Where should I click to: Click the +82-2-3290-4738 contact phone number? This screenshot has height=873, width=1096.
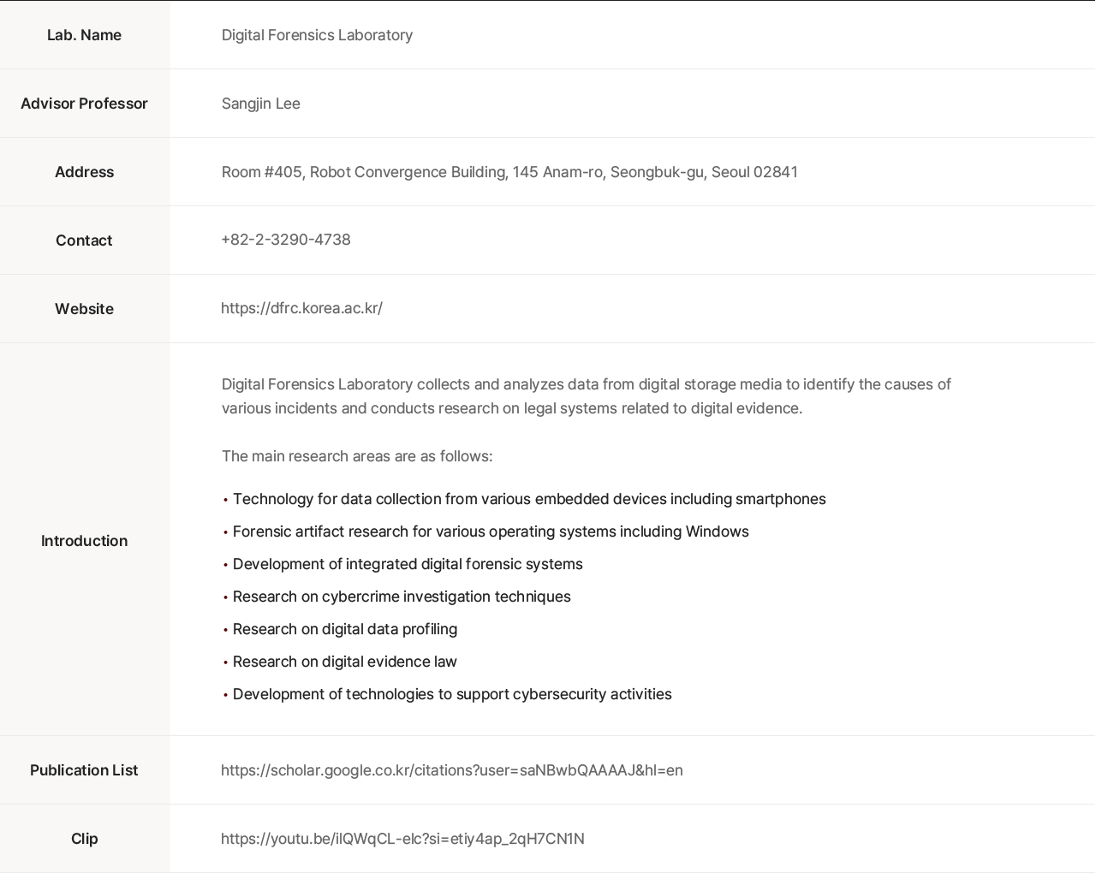coord(286,240)
